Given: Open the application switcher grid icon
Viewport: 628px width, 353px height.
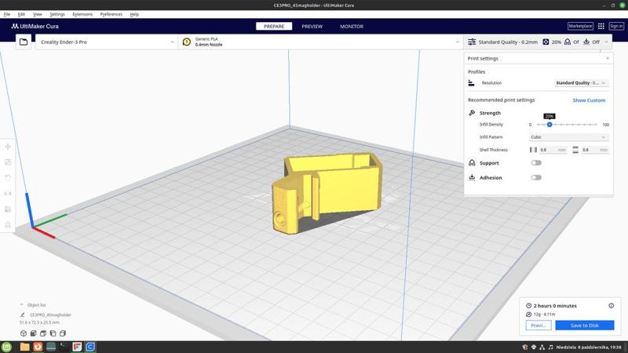Looking at the screenshot, I should (601, 26).
